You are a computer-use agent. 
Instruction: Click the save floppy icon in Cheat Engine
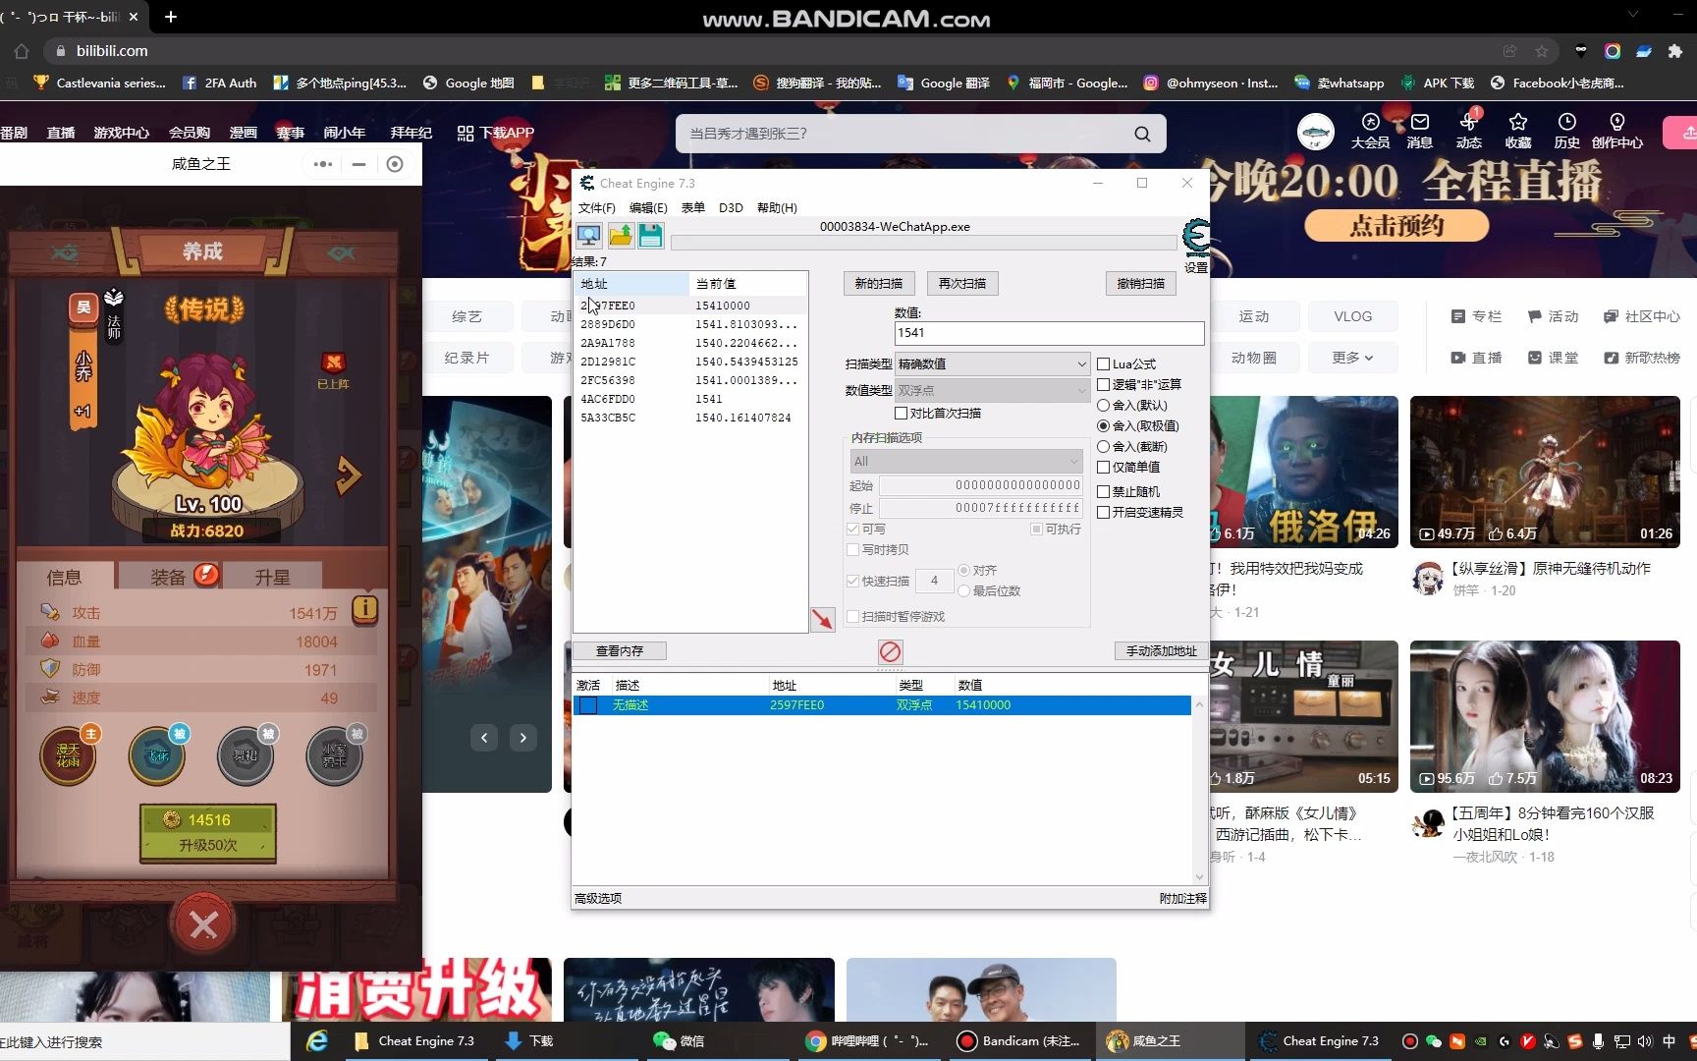pyautogui.click(x=650, y=236)
